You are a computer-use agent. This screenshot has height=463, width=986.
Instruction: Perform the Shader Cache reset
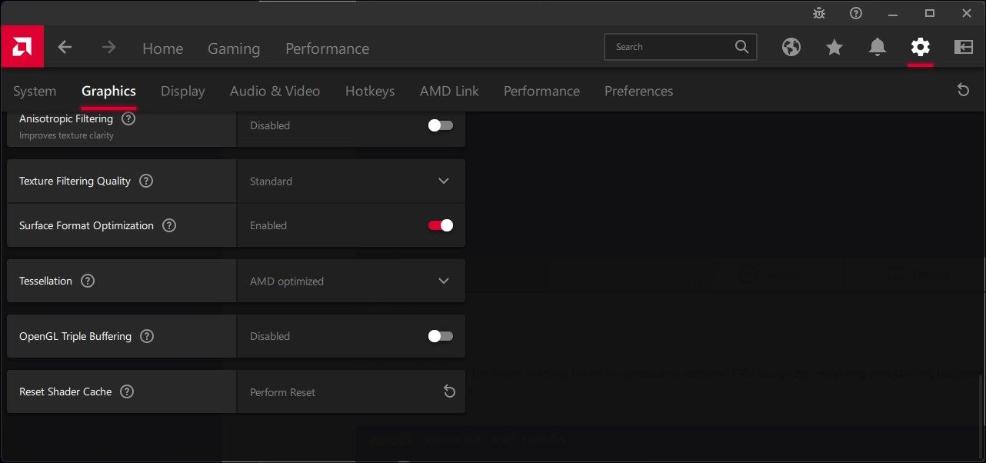tap(449, 391)
